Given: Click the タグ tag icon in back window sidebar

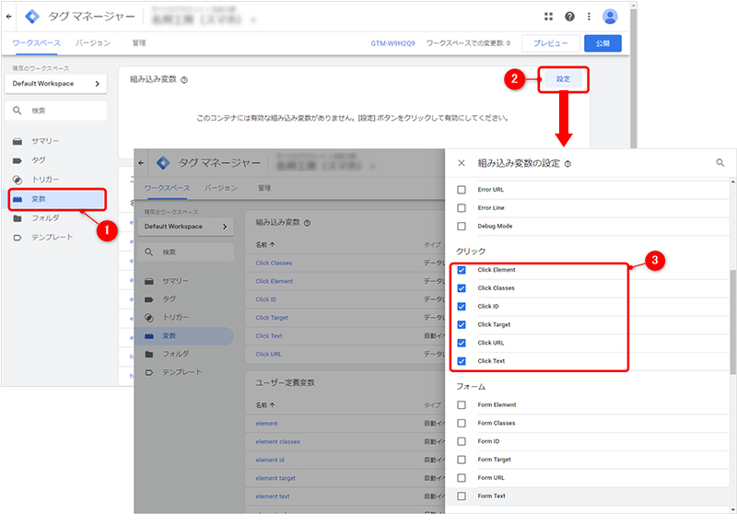Looking at the screenshot, I should point(18,160).
